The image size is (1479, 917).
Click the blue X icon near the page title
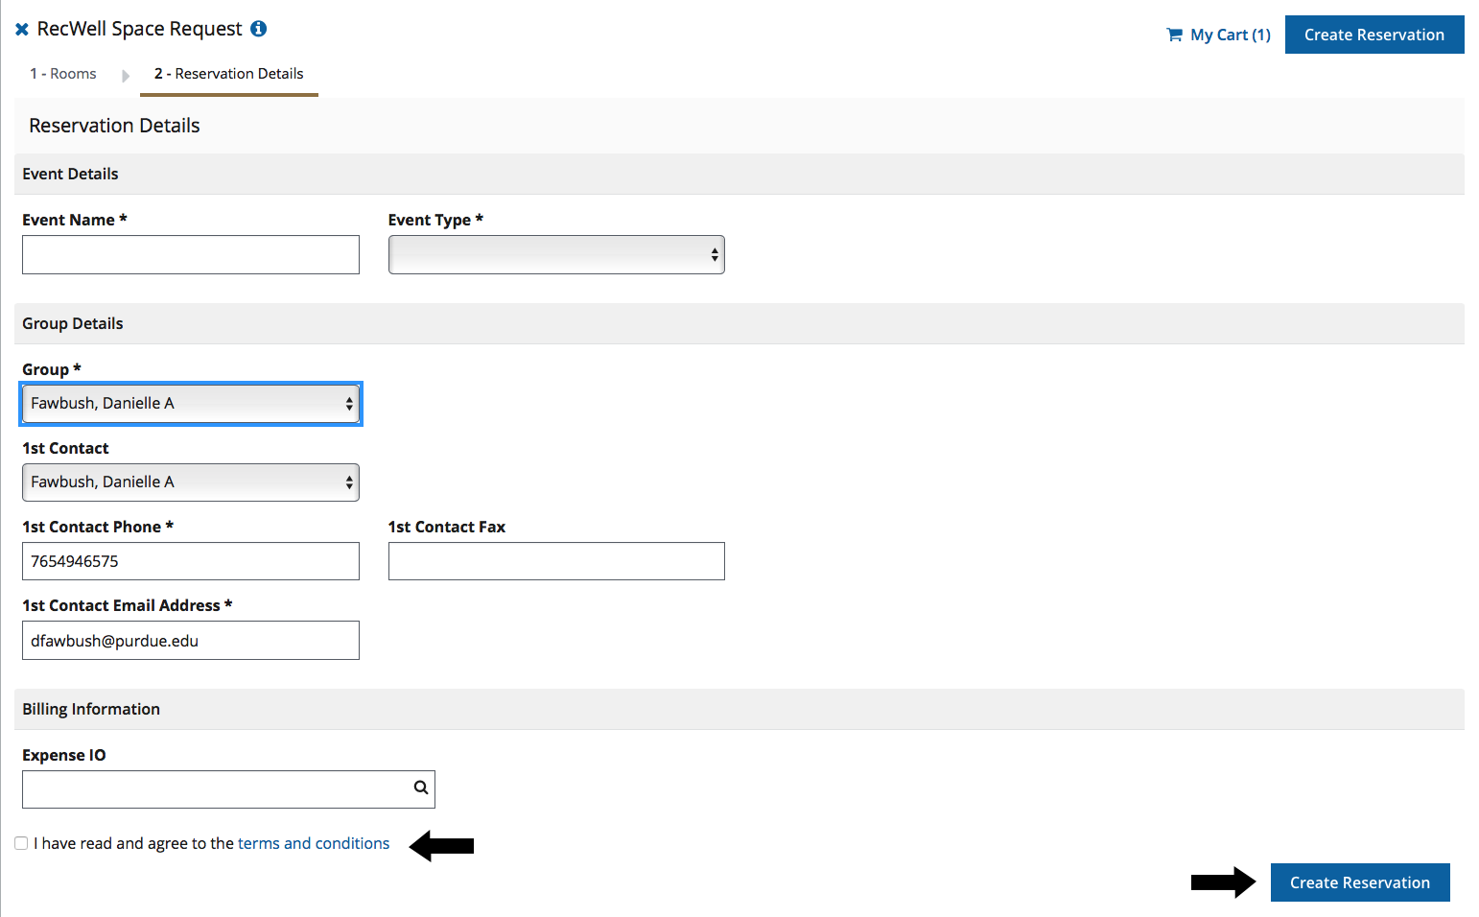[x=21, y=29]
